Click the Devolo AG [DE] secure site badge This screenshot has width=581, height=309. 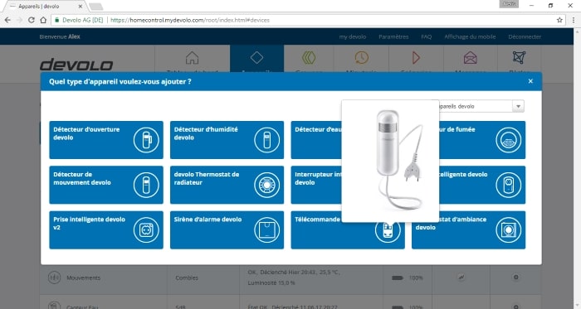coord(79,20)
